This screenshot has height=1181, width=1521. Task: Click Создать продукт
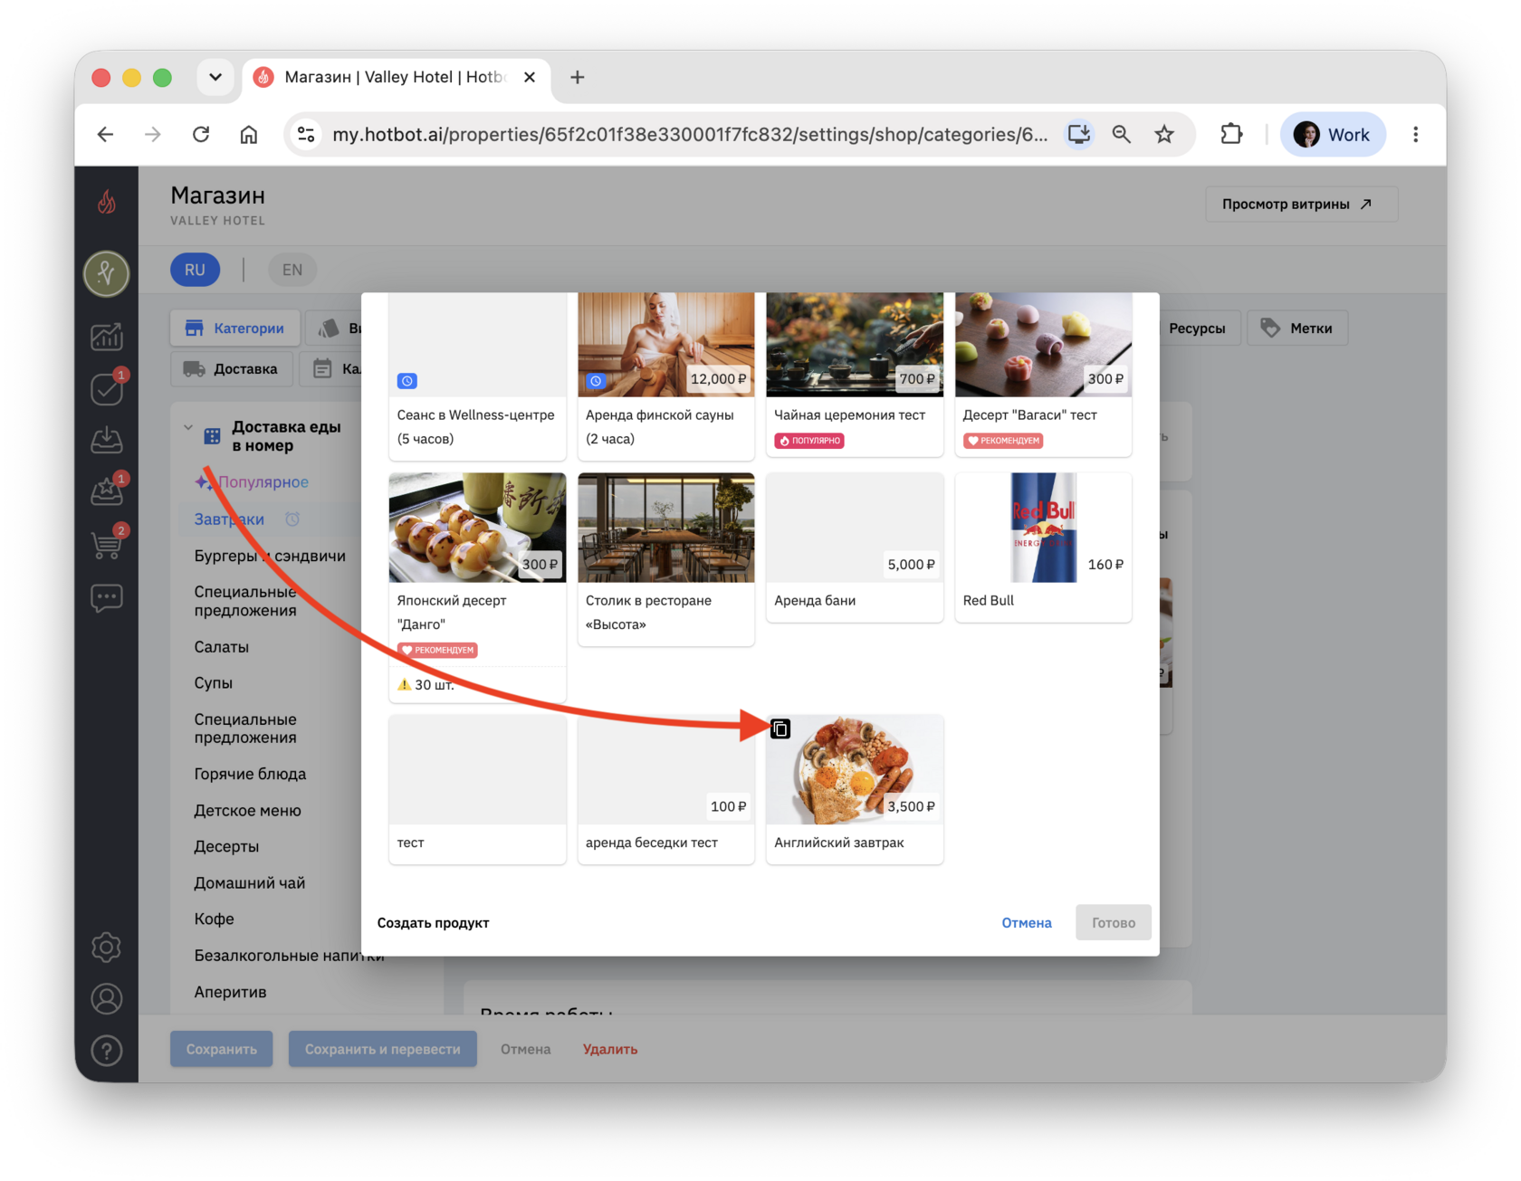433,922
